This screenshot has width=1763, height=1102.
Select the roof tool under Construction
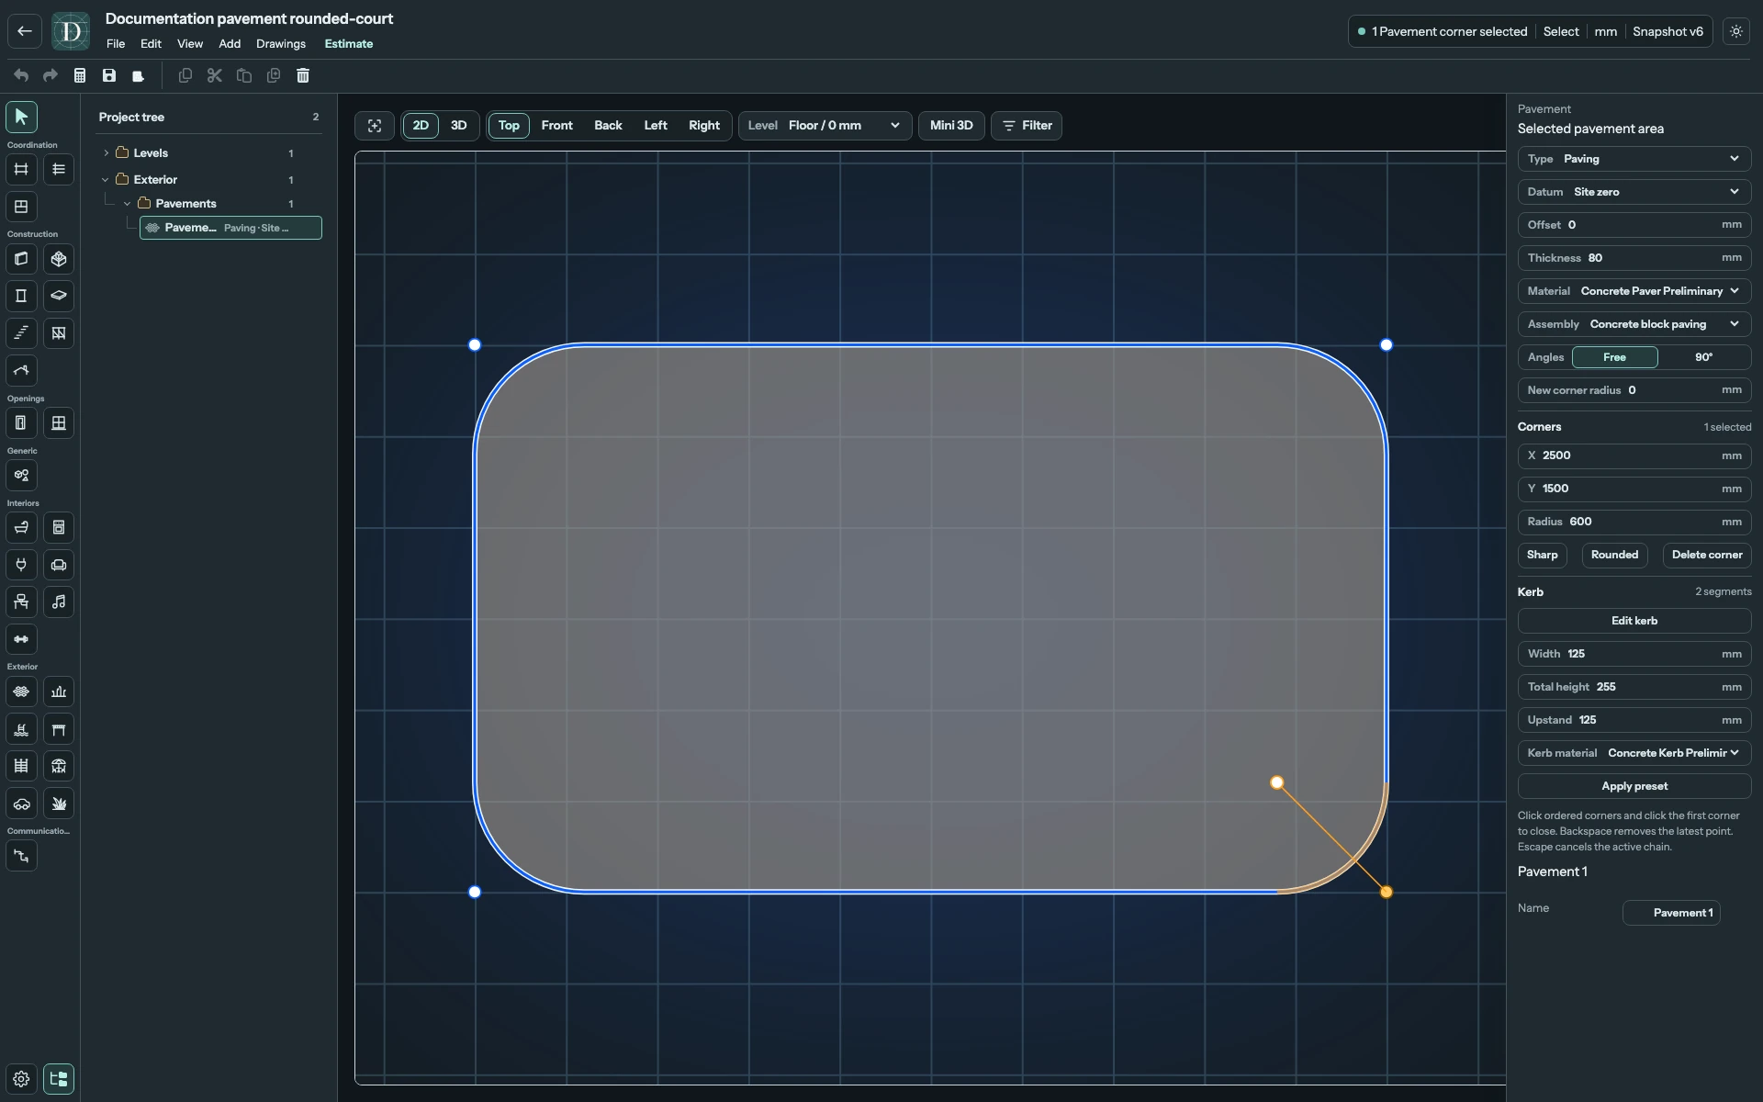click(21, 370)
